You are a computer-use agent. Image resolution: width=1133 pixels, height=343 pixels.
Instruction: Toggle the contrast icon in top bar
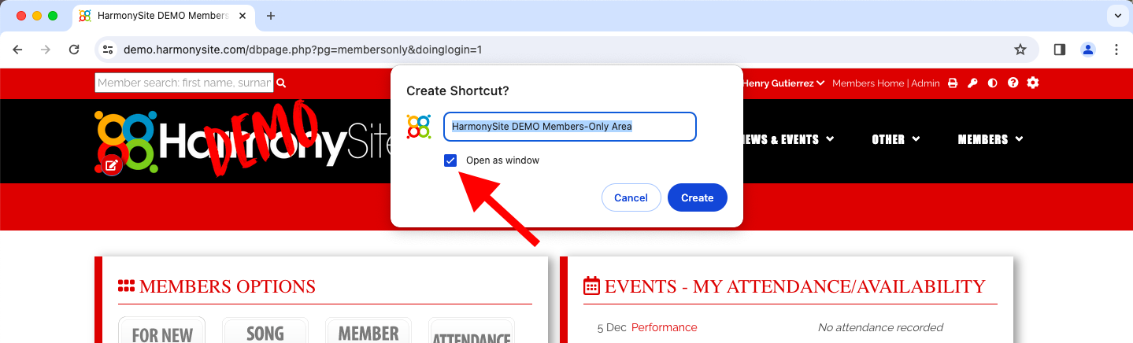pos(993,83)
